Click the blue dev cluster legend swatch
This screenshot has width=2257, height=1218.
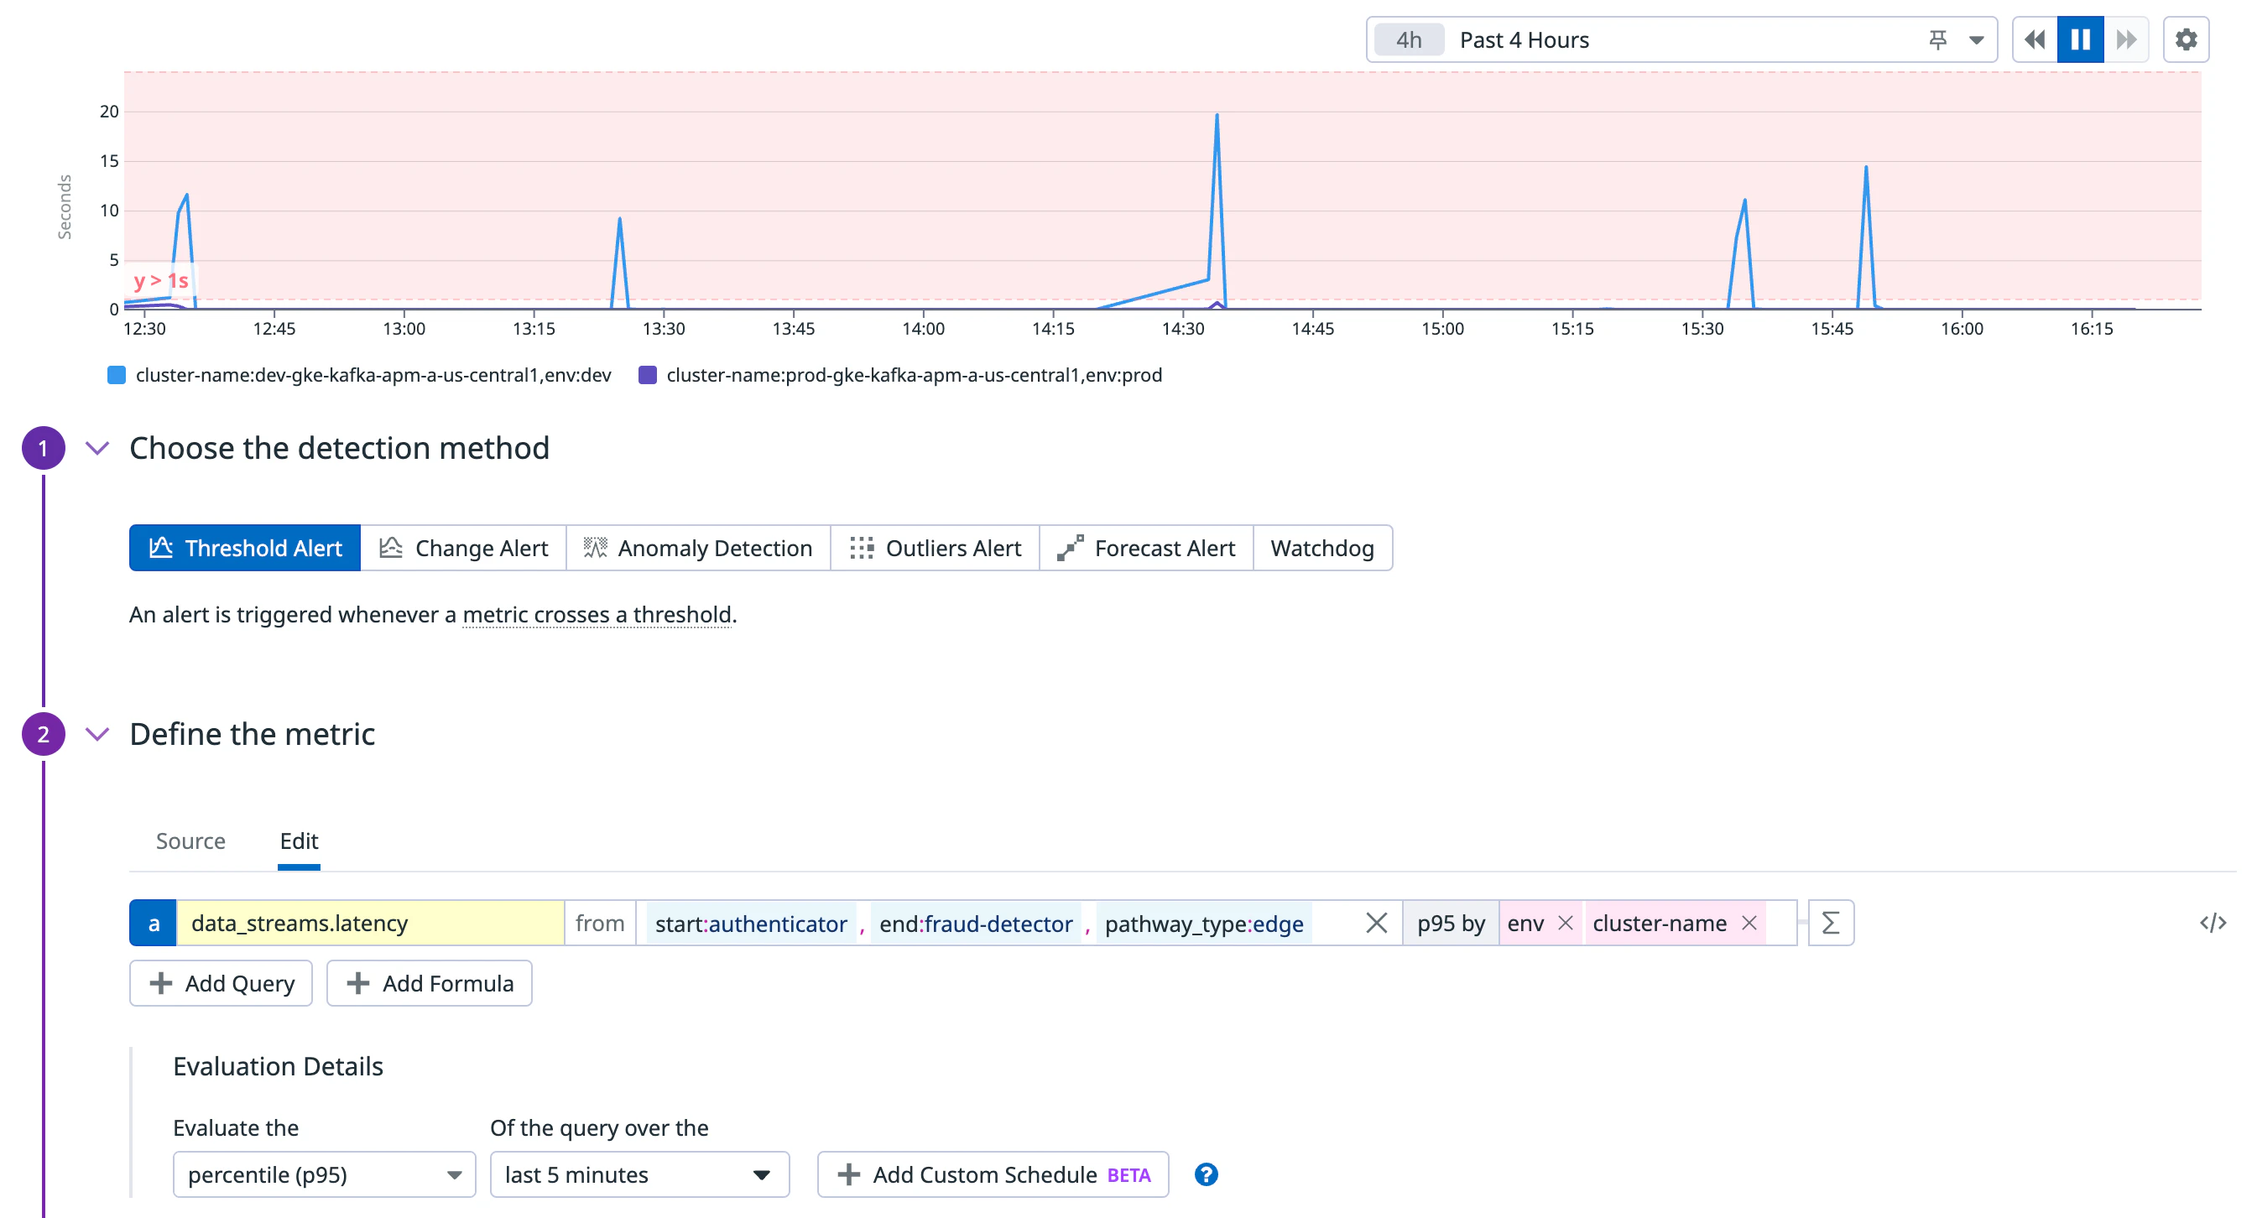point(117,374)
